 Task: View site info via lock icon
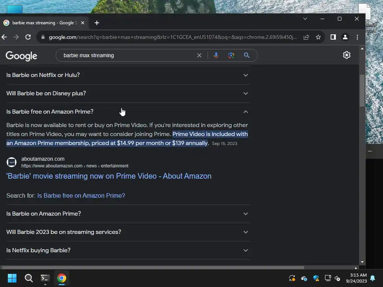click(x=43, y=37)
